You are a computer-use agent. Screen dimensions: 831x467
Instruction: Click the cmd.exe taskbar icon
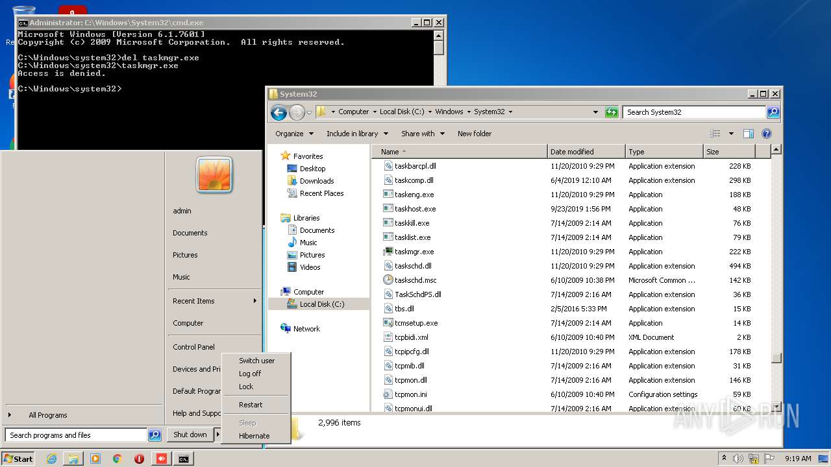tap(184, 459)
